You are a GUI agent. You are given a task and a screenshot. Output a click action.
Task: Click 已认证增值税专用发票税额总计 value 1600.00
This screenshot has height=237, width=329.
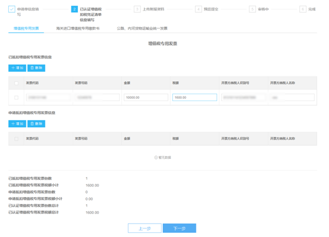pos(93,212)
